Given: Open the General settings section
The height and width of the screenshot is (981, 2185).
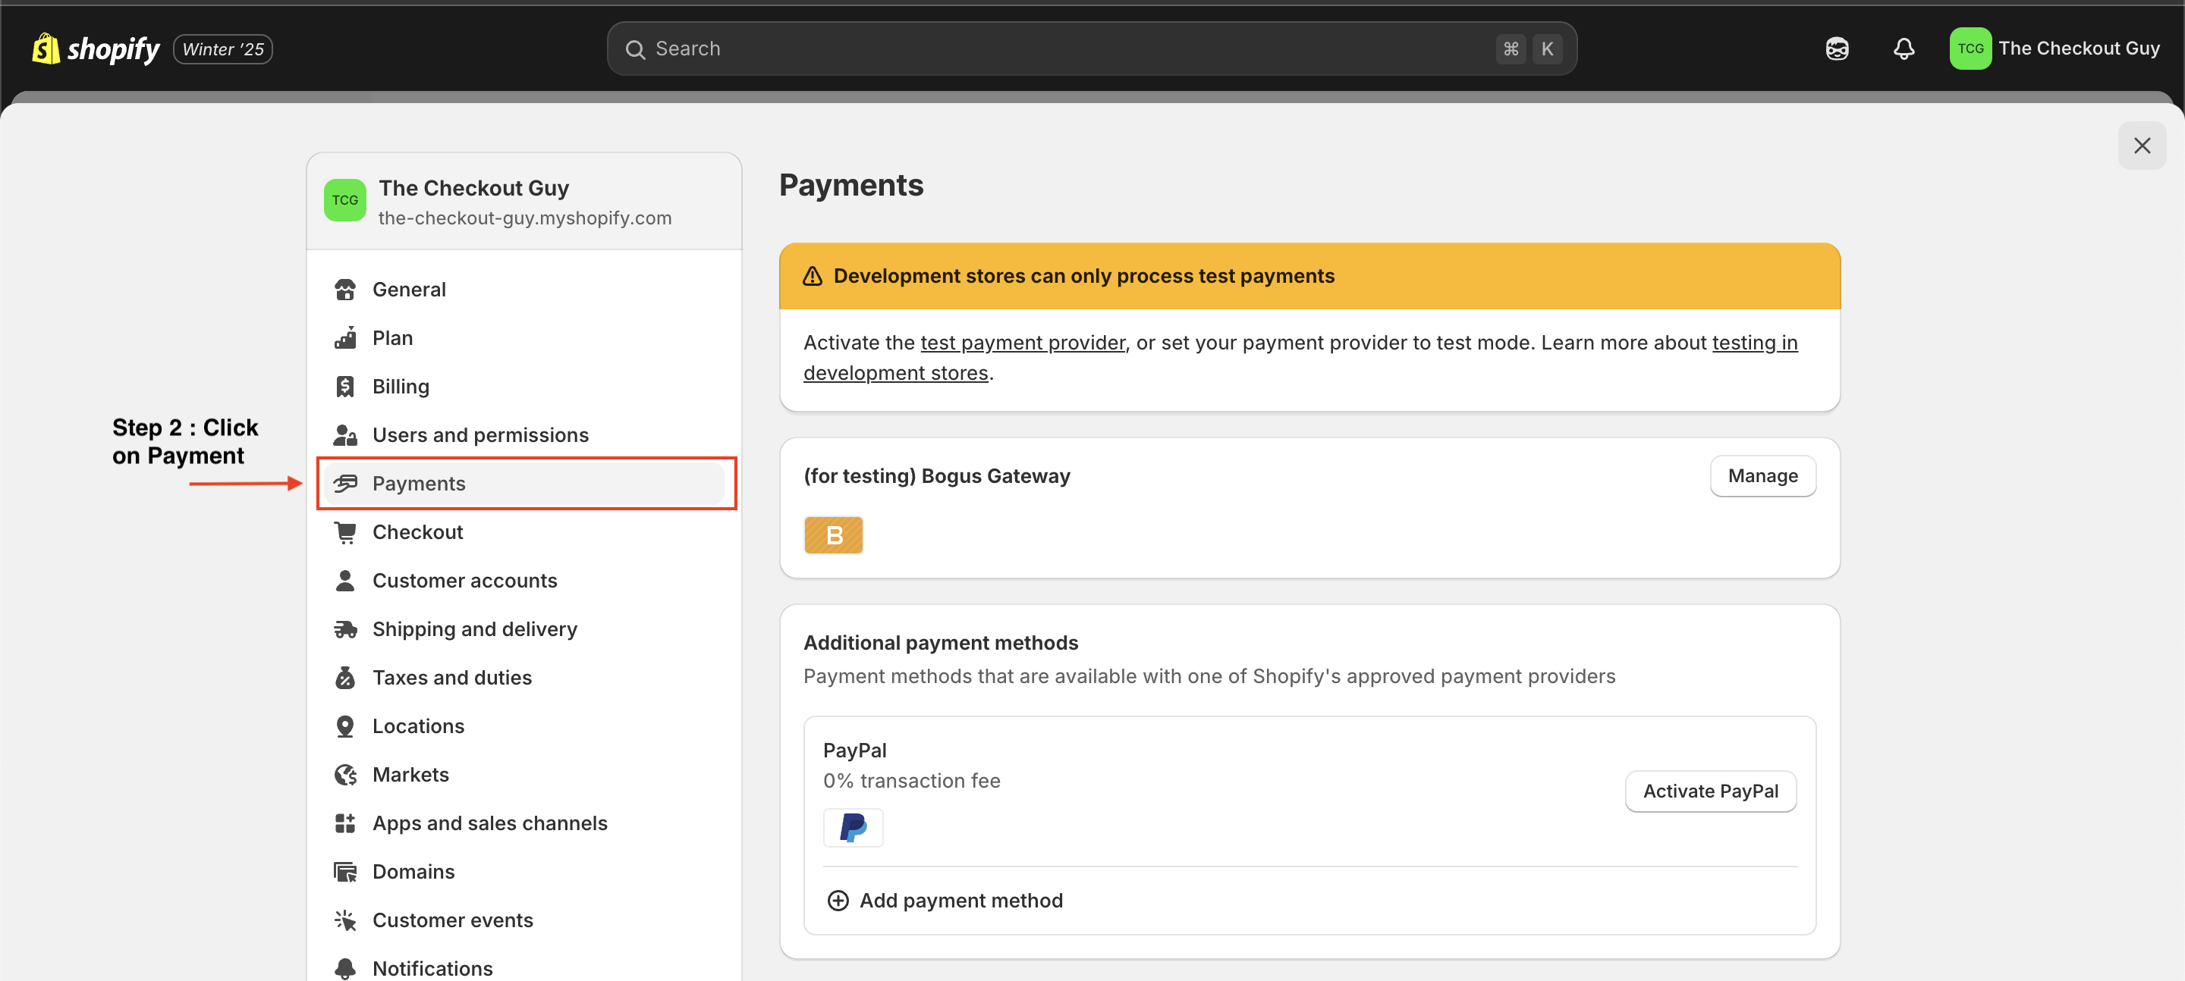Looking at the screenshot, I should coord(409,290).
